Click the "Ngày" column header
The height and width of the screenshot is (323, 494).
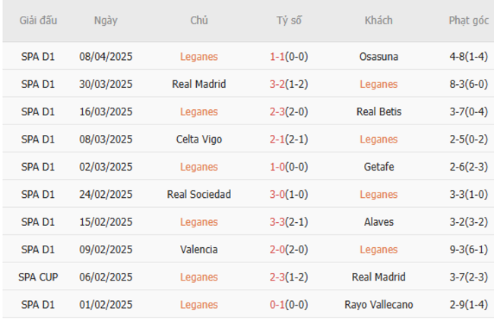[106, 20]
